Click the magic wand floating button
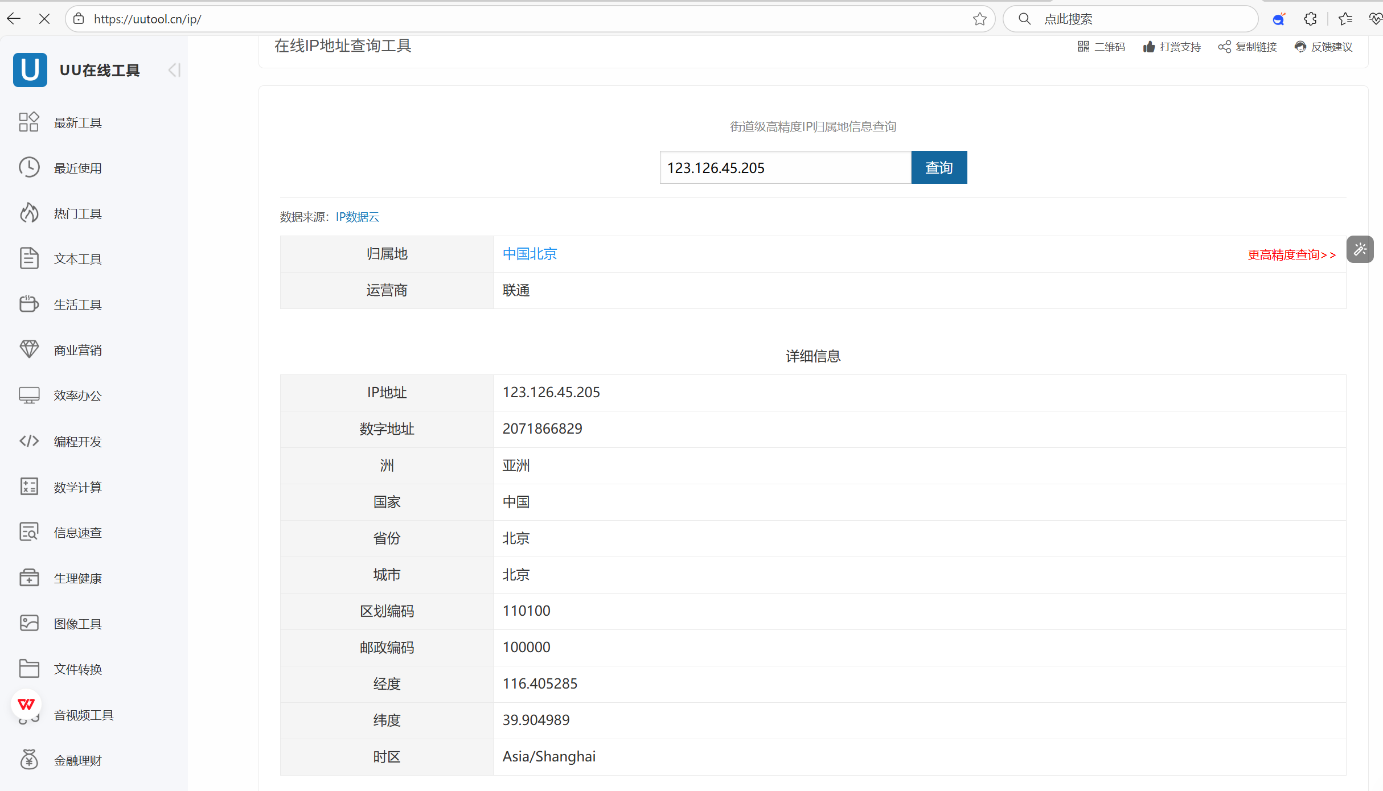 [x=1360, y=249]
